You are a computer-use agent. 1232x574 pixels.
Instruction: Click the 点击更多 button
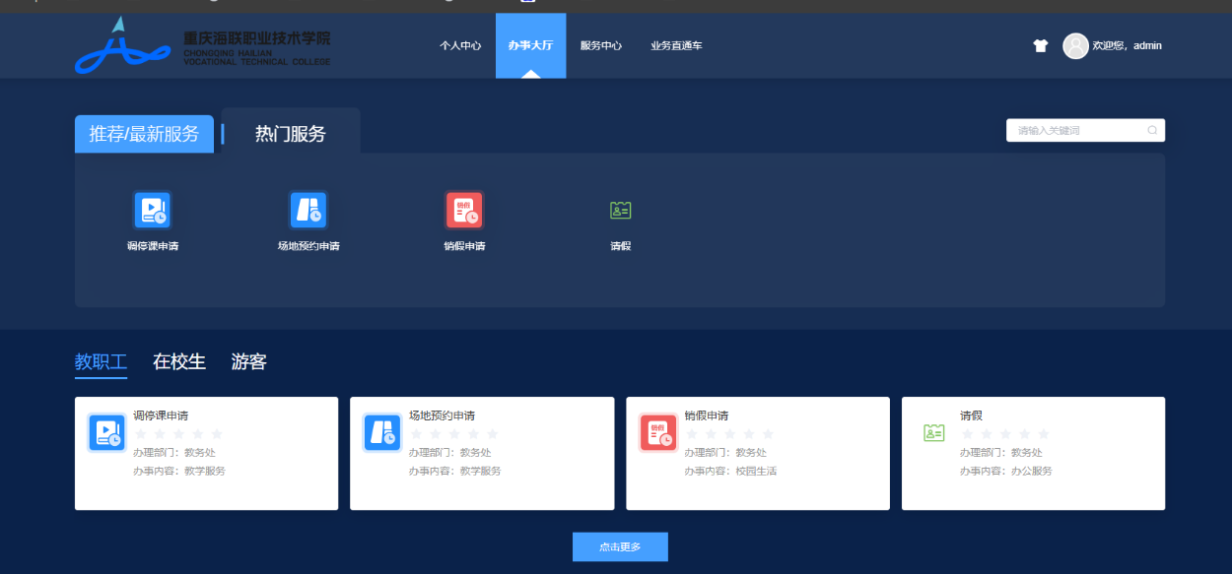point(620,546)
